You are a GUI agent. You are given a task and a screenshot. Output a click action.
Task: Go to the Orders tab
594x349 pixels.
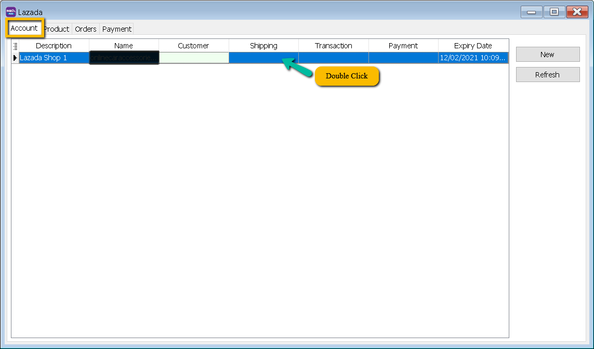pos(86,29)
